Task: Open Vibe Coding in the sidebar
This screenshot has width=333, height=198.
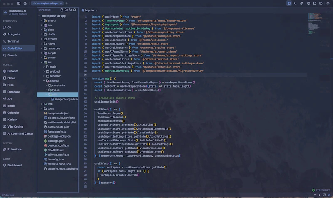Action: pos(18,127)
